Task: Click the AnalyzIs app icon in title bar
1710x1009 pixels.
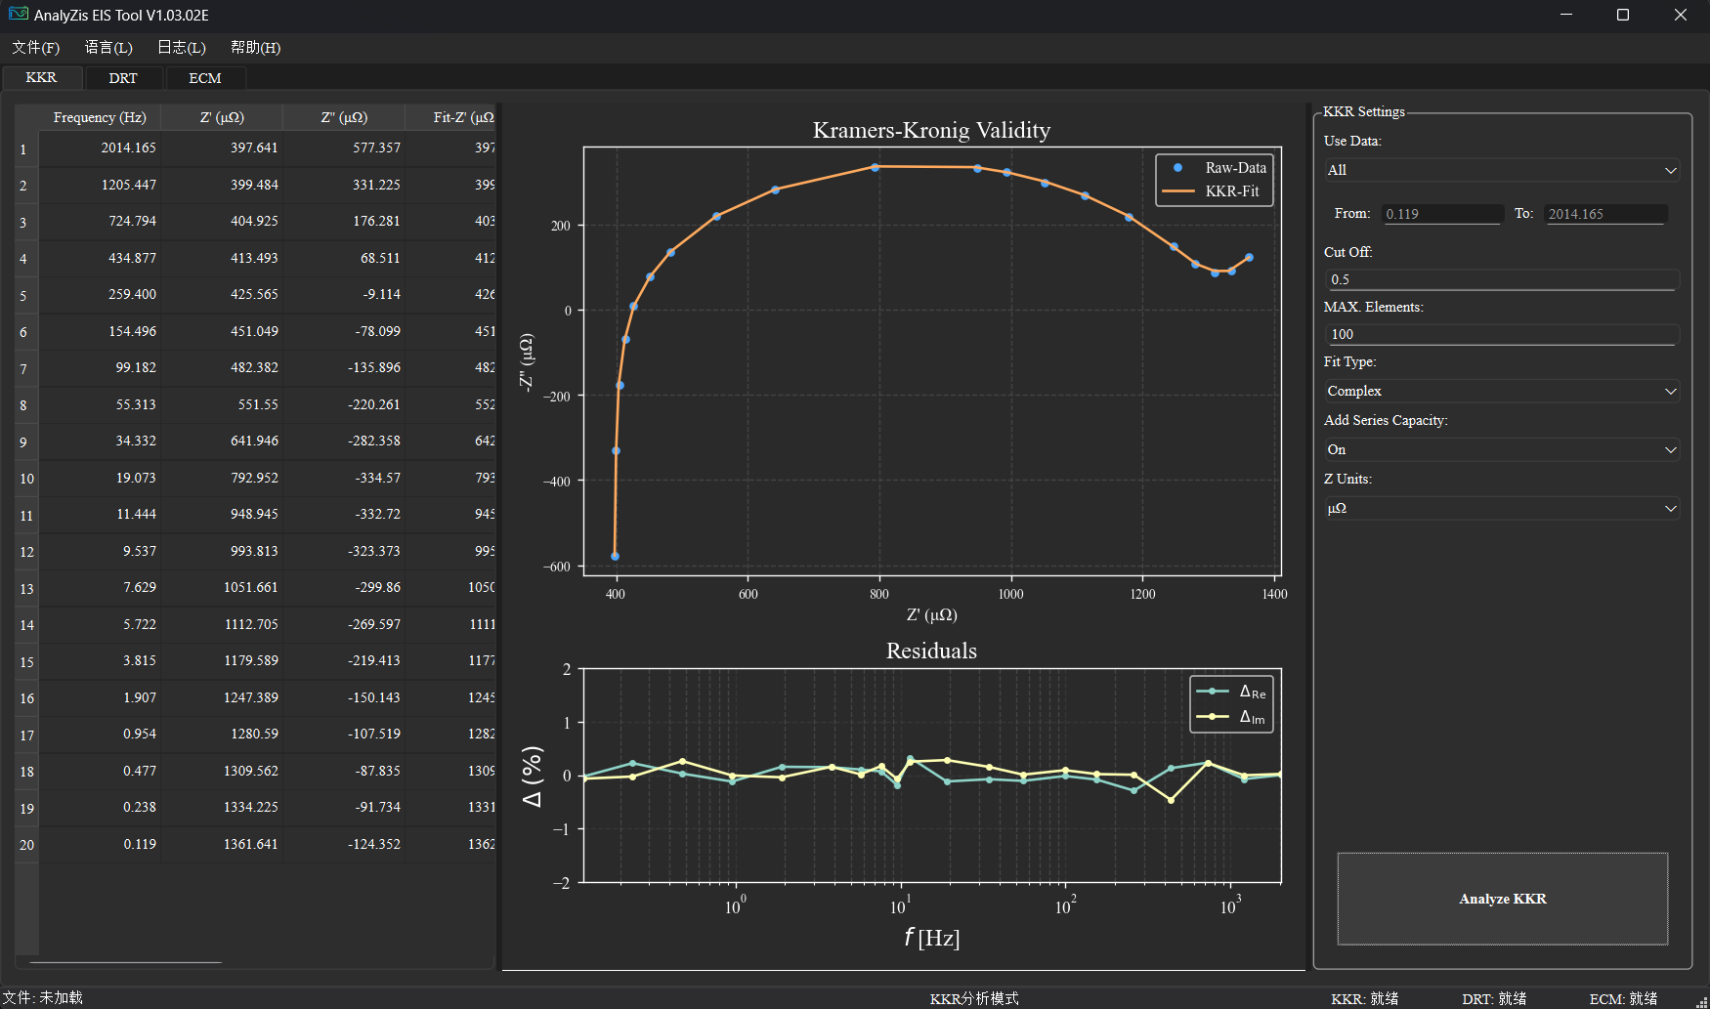Action: pos(19,15)
